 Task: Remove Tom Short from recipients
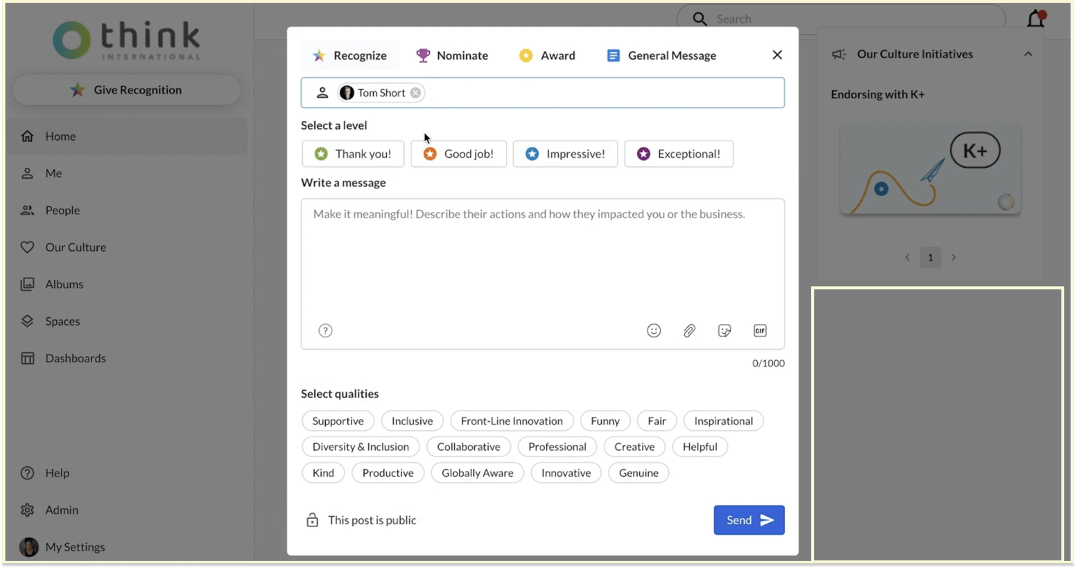pyautogui.click(x=415, y=93)
